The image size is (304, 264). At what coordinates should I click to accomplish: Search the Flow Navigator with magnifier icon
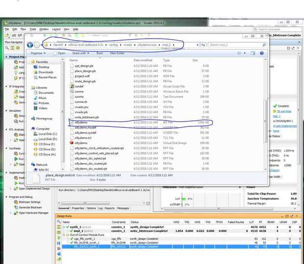(7, 48)
